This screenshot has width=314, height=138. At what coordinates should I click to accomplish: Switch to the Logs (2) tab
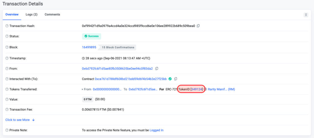click(32, 14)
